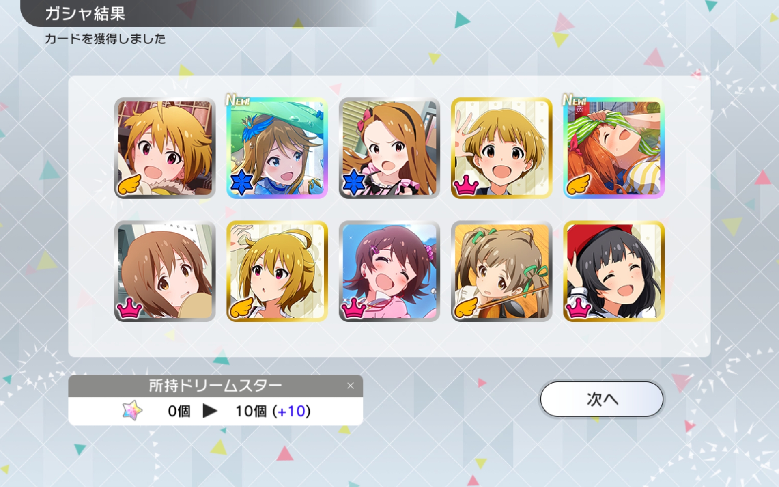Click the ガシャ結果 header title
Screen dimensions: 779x487
click(x=85, y=13)
